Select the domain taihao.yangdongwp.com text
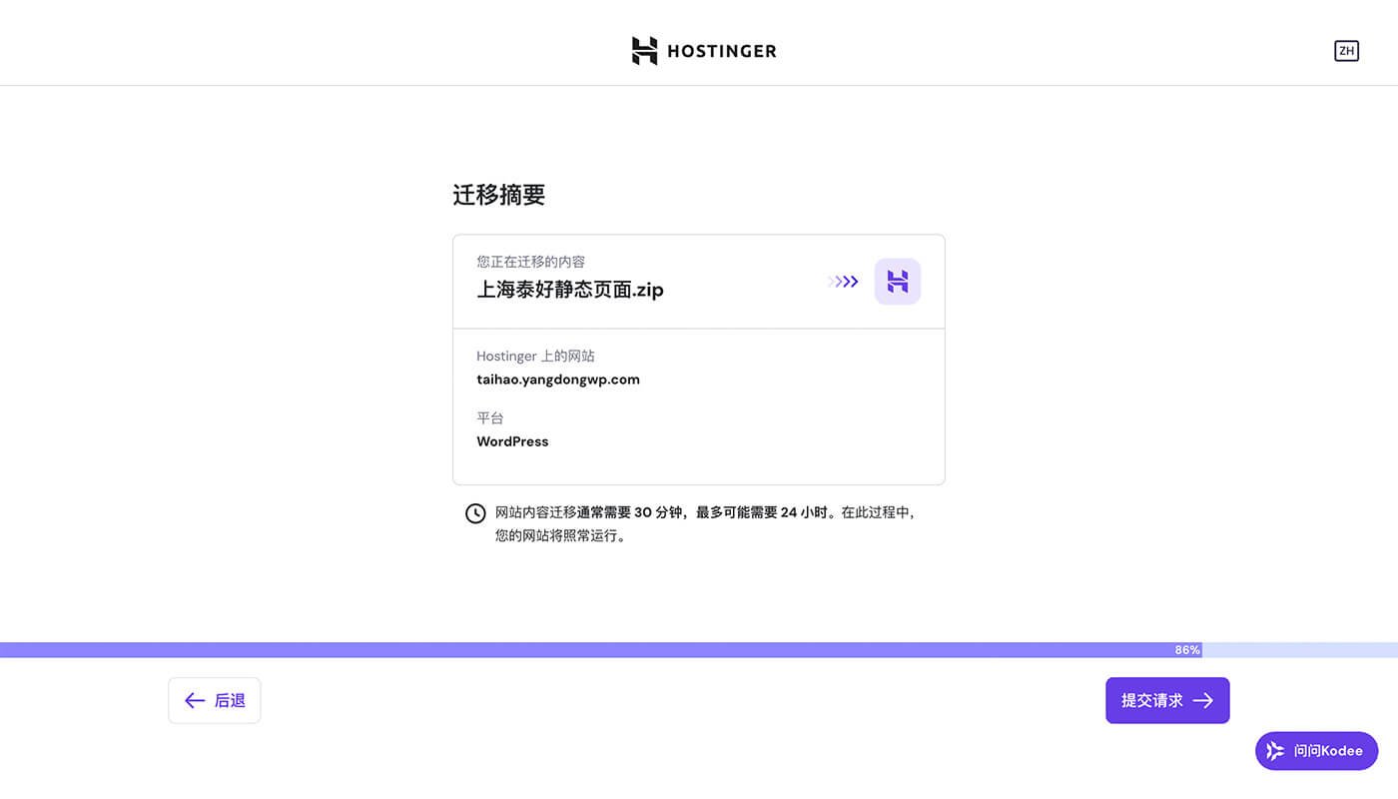The width and height of the screenshot is (1398, 799). click(558, 379)
